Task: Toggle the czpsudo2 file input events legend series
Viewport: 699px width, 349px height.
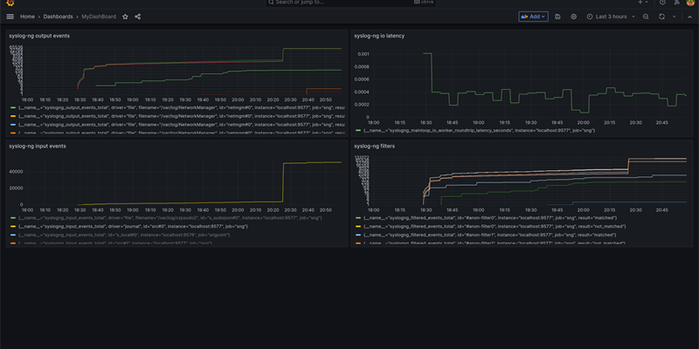Action: pos(170,218)
